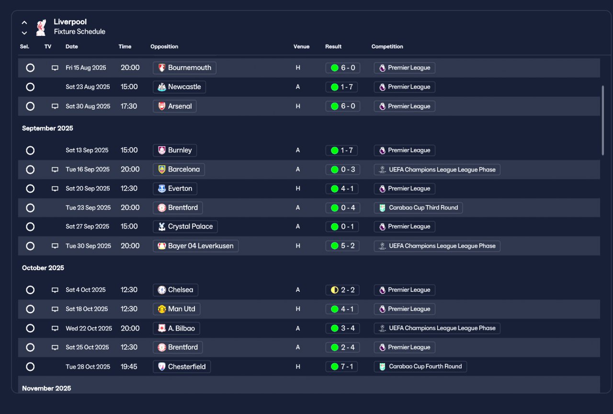View the 1 - 7 result against Newcastle
This screenshot has height=414, width=613.
coord(342,87)
